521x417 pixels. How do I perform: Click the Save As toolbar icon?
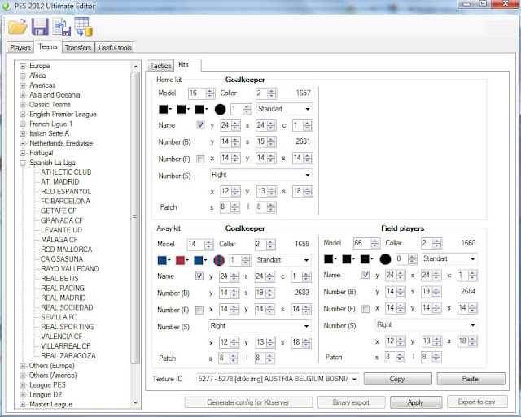[x=62, y=27]
